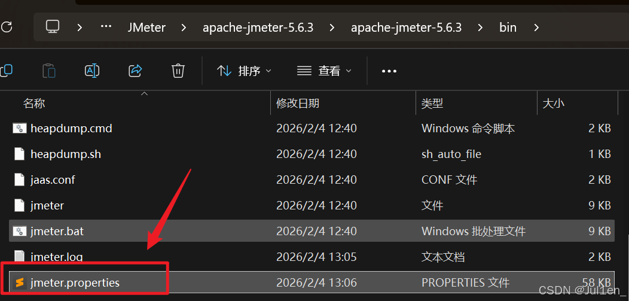
Task: Select the heapdump.sh file name
Action: coord(66,154)
